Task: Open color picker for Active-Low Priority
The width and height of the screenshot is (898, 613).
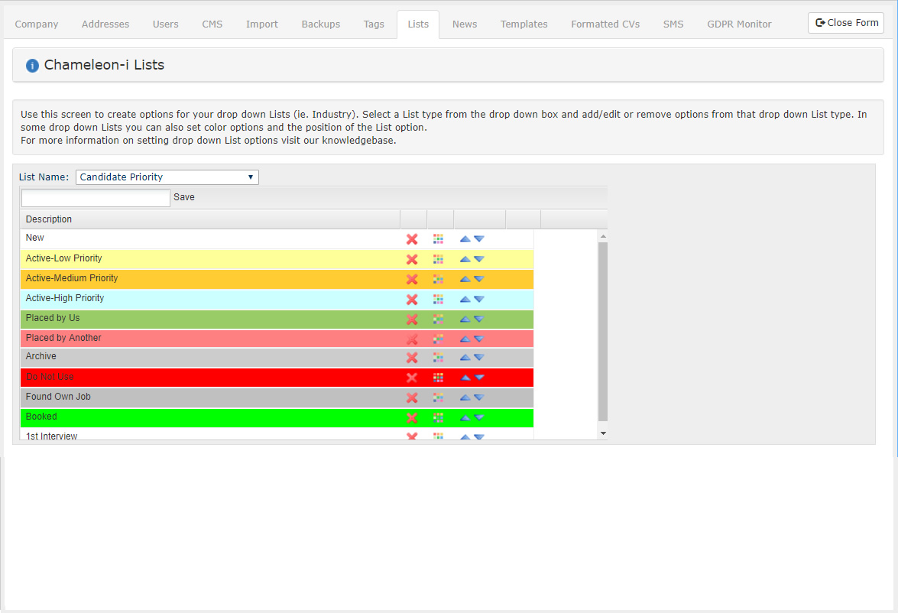Action: point(438,259)
